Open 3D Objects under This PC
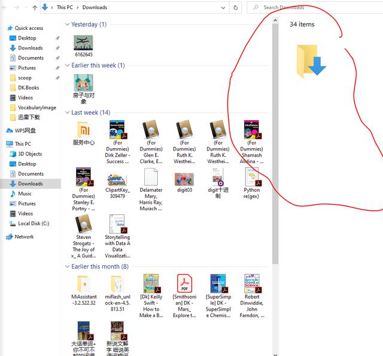This screenshot has width=383, height=356. [30, 154]
